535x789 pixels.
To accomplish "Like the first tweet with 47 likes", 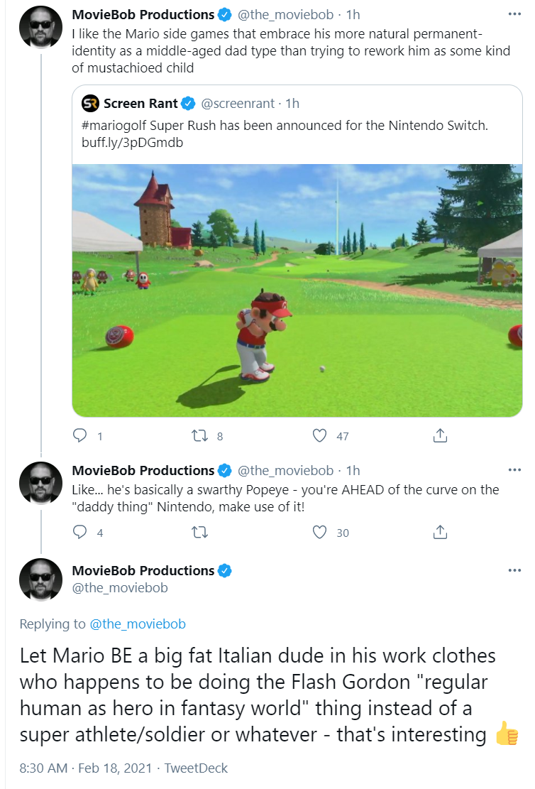I will click(x=320, y=435).
